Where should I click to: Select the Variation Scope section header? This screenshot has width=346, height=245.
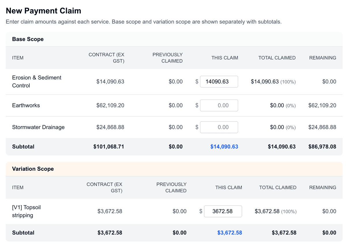coord(33,169)
